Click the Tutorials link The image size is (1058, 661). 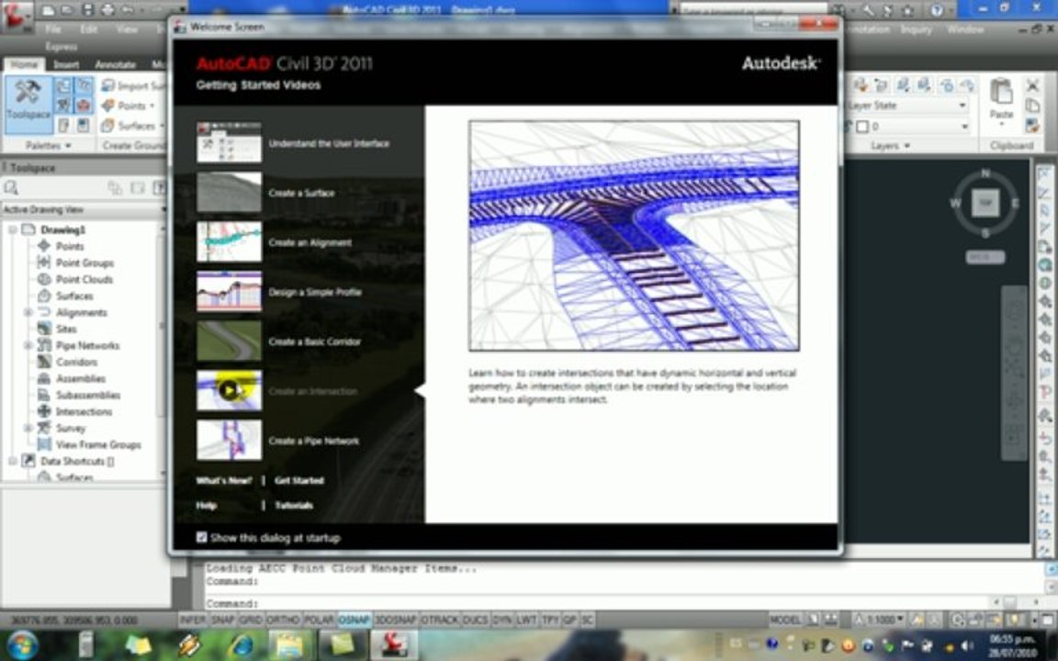pyautogui.click(x=294, y=505)
